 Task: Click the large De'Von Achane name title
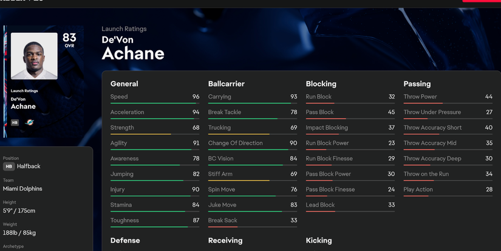tap(132, 47)
